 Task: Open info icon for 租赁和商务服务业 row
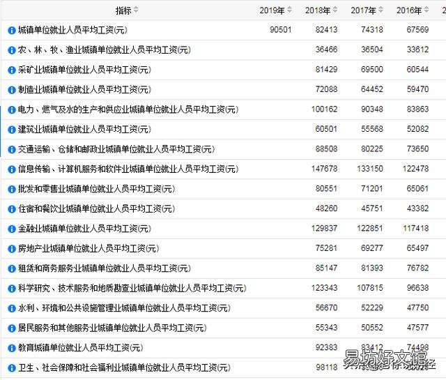pyautogui.click(x=11, y=268)
